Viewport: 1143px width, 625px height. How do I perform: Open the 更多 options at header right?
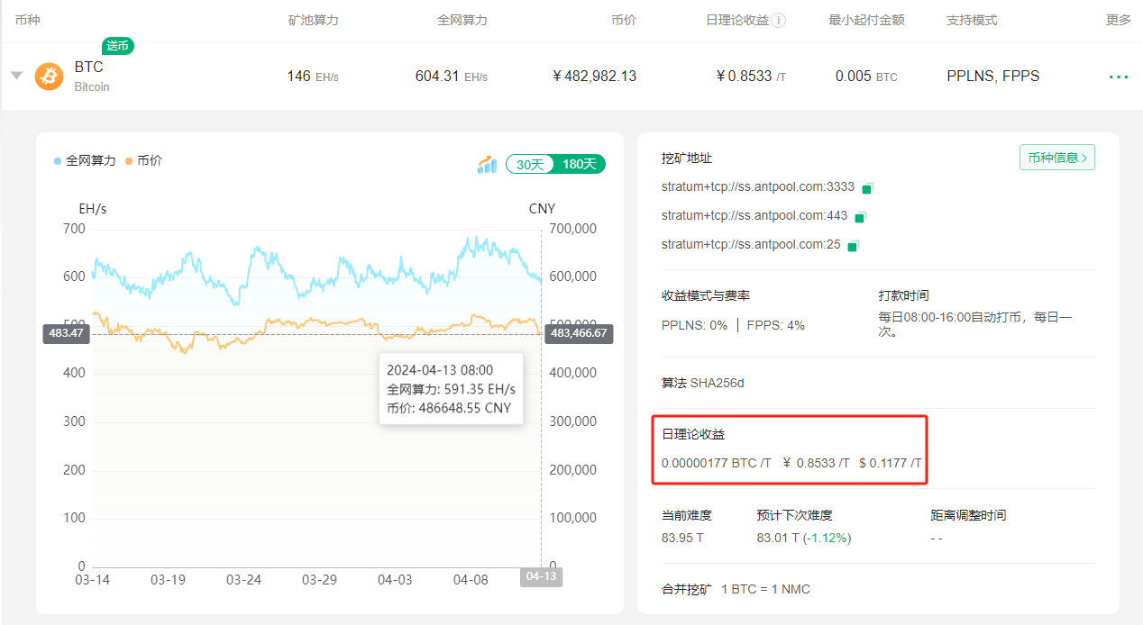click(x=1117, y=20)
